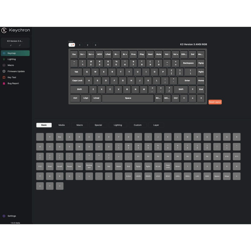Pick the Pause keycode in the palette

[70, 166]
